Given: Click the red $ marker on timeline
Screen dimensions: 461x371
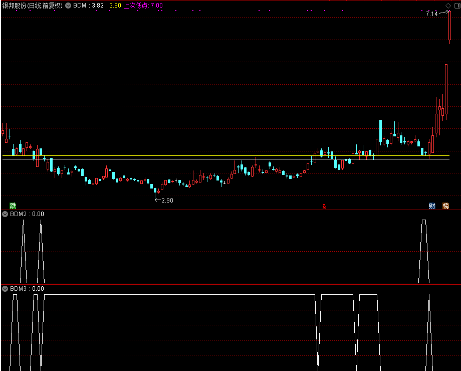Looking at the screenshot, I should tap(324, 206).
